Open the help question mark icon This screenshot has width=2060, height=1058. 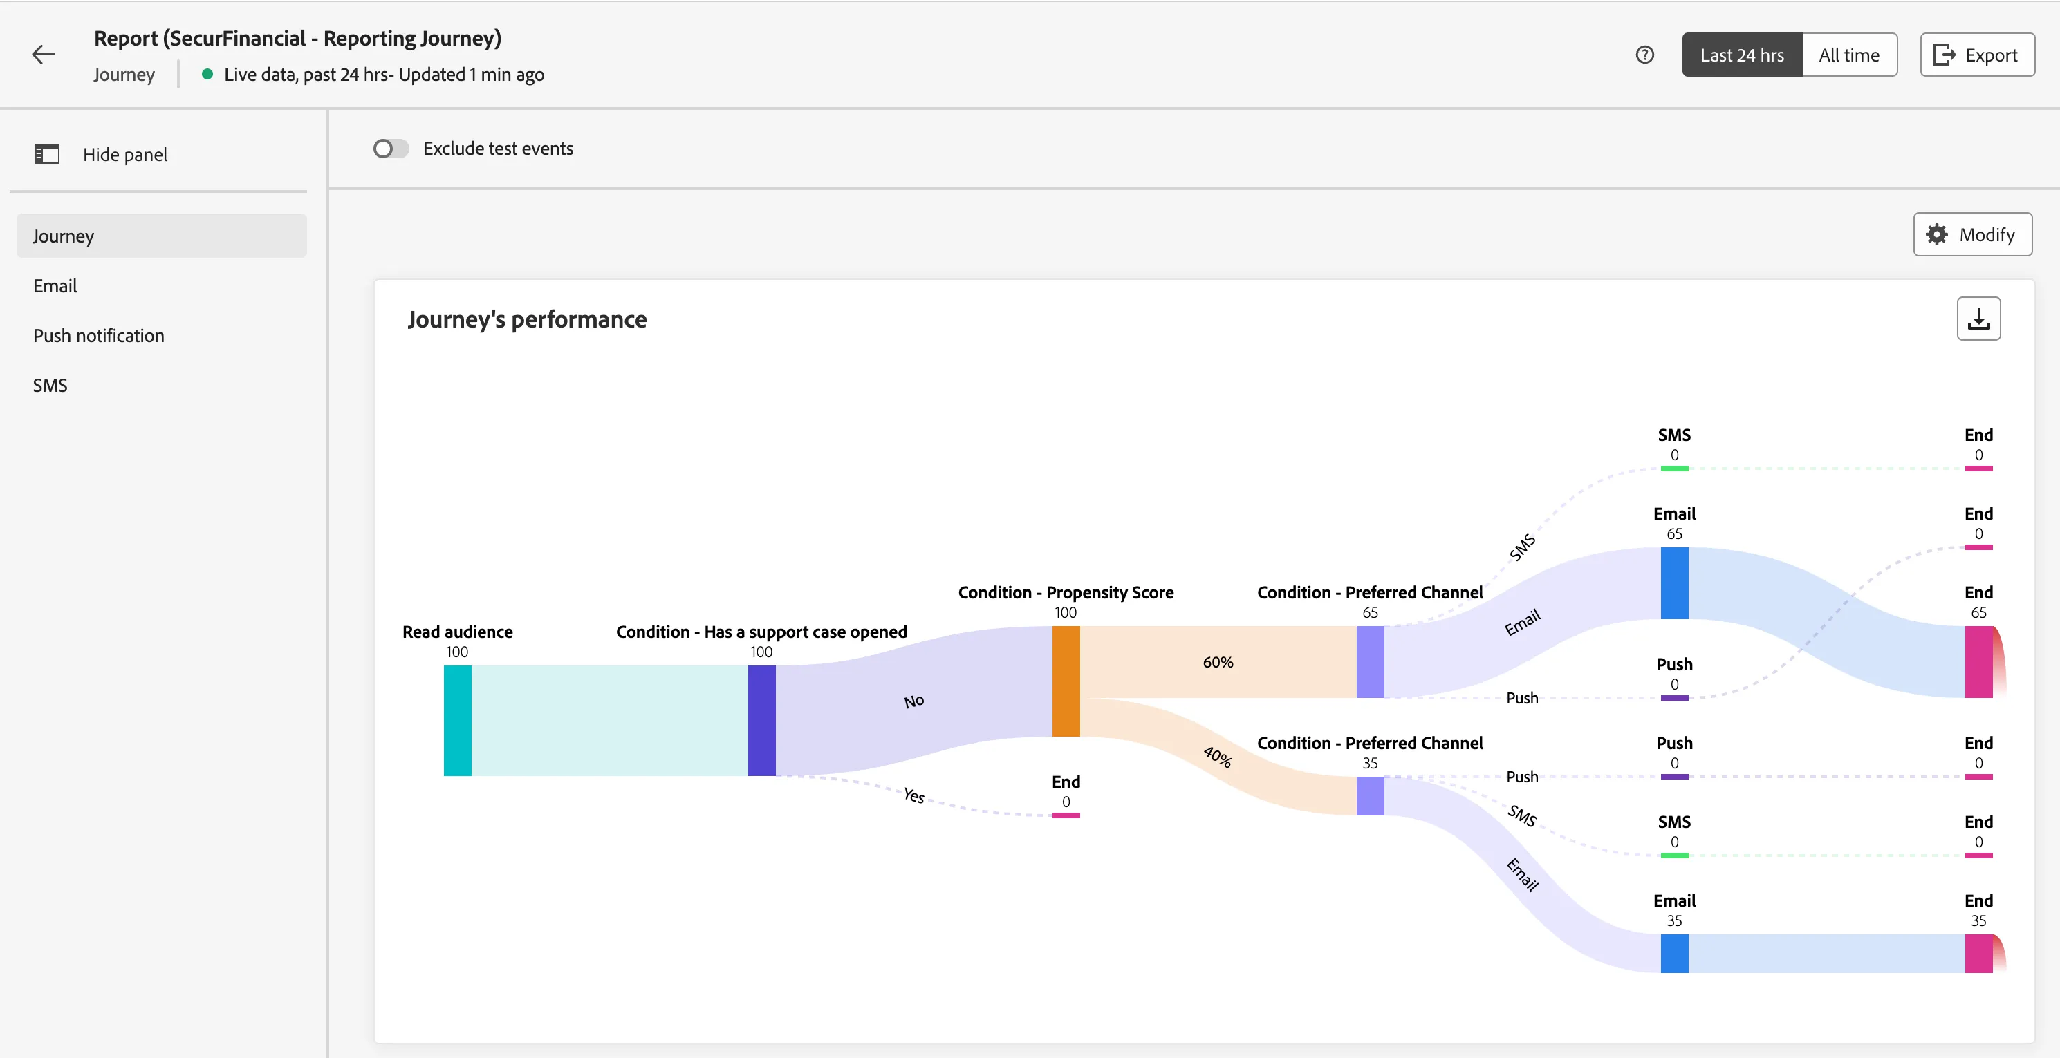(x=1644, y=55)
